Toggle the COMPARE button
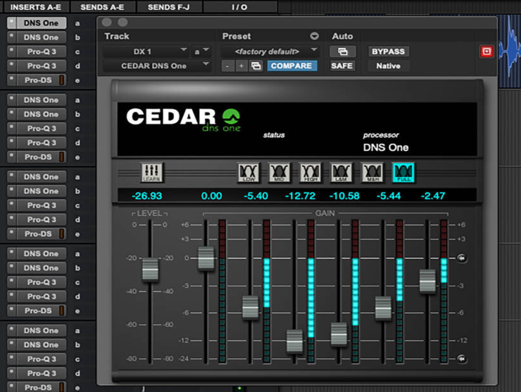 coord(291,66)
